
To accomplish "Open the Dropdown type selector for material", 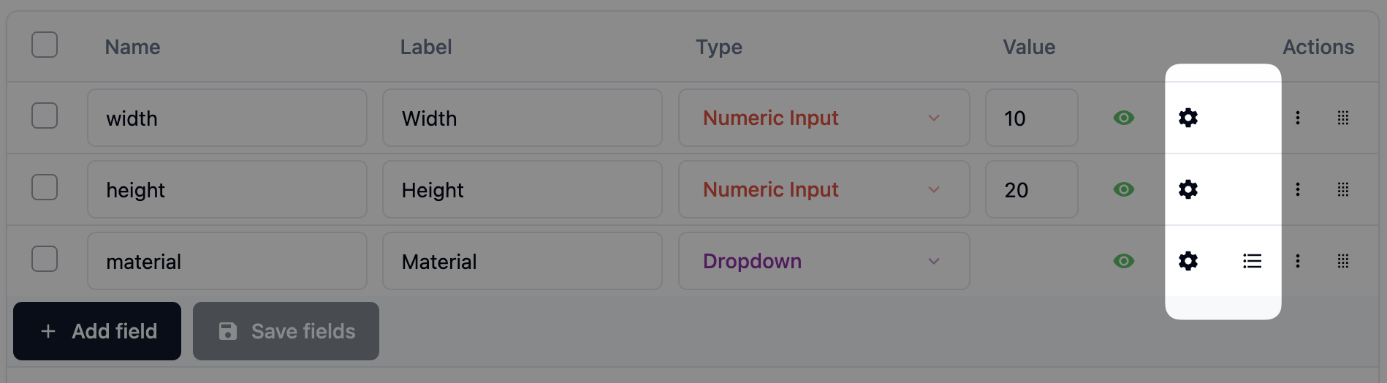I will 824,261.
